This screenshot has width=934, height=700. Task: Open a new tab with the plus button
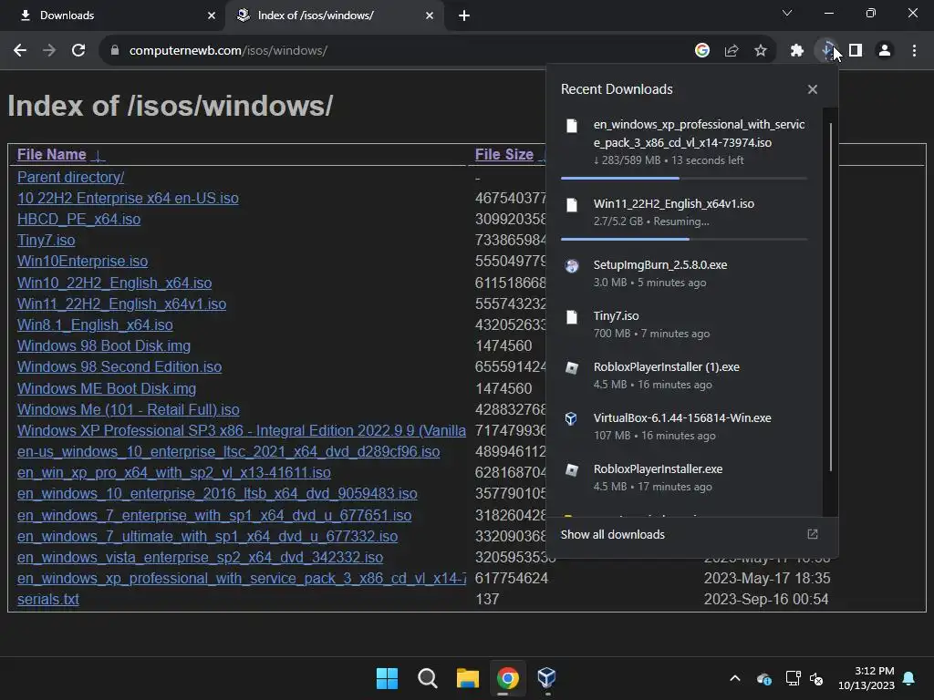click(464, 15)
